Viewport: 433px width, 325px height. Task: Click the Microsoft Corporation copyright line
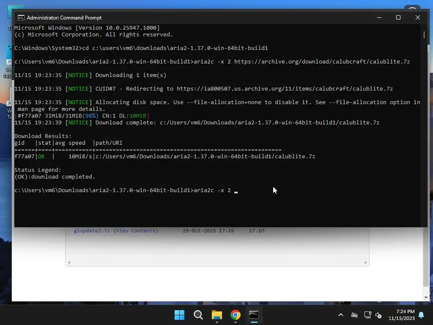pyautogui.click(x=93, y=35)
